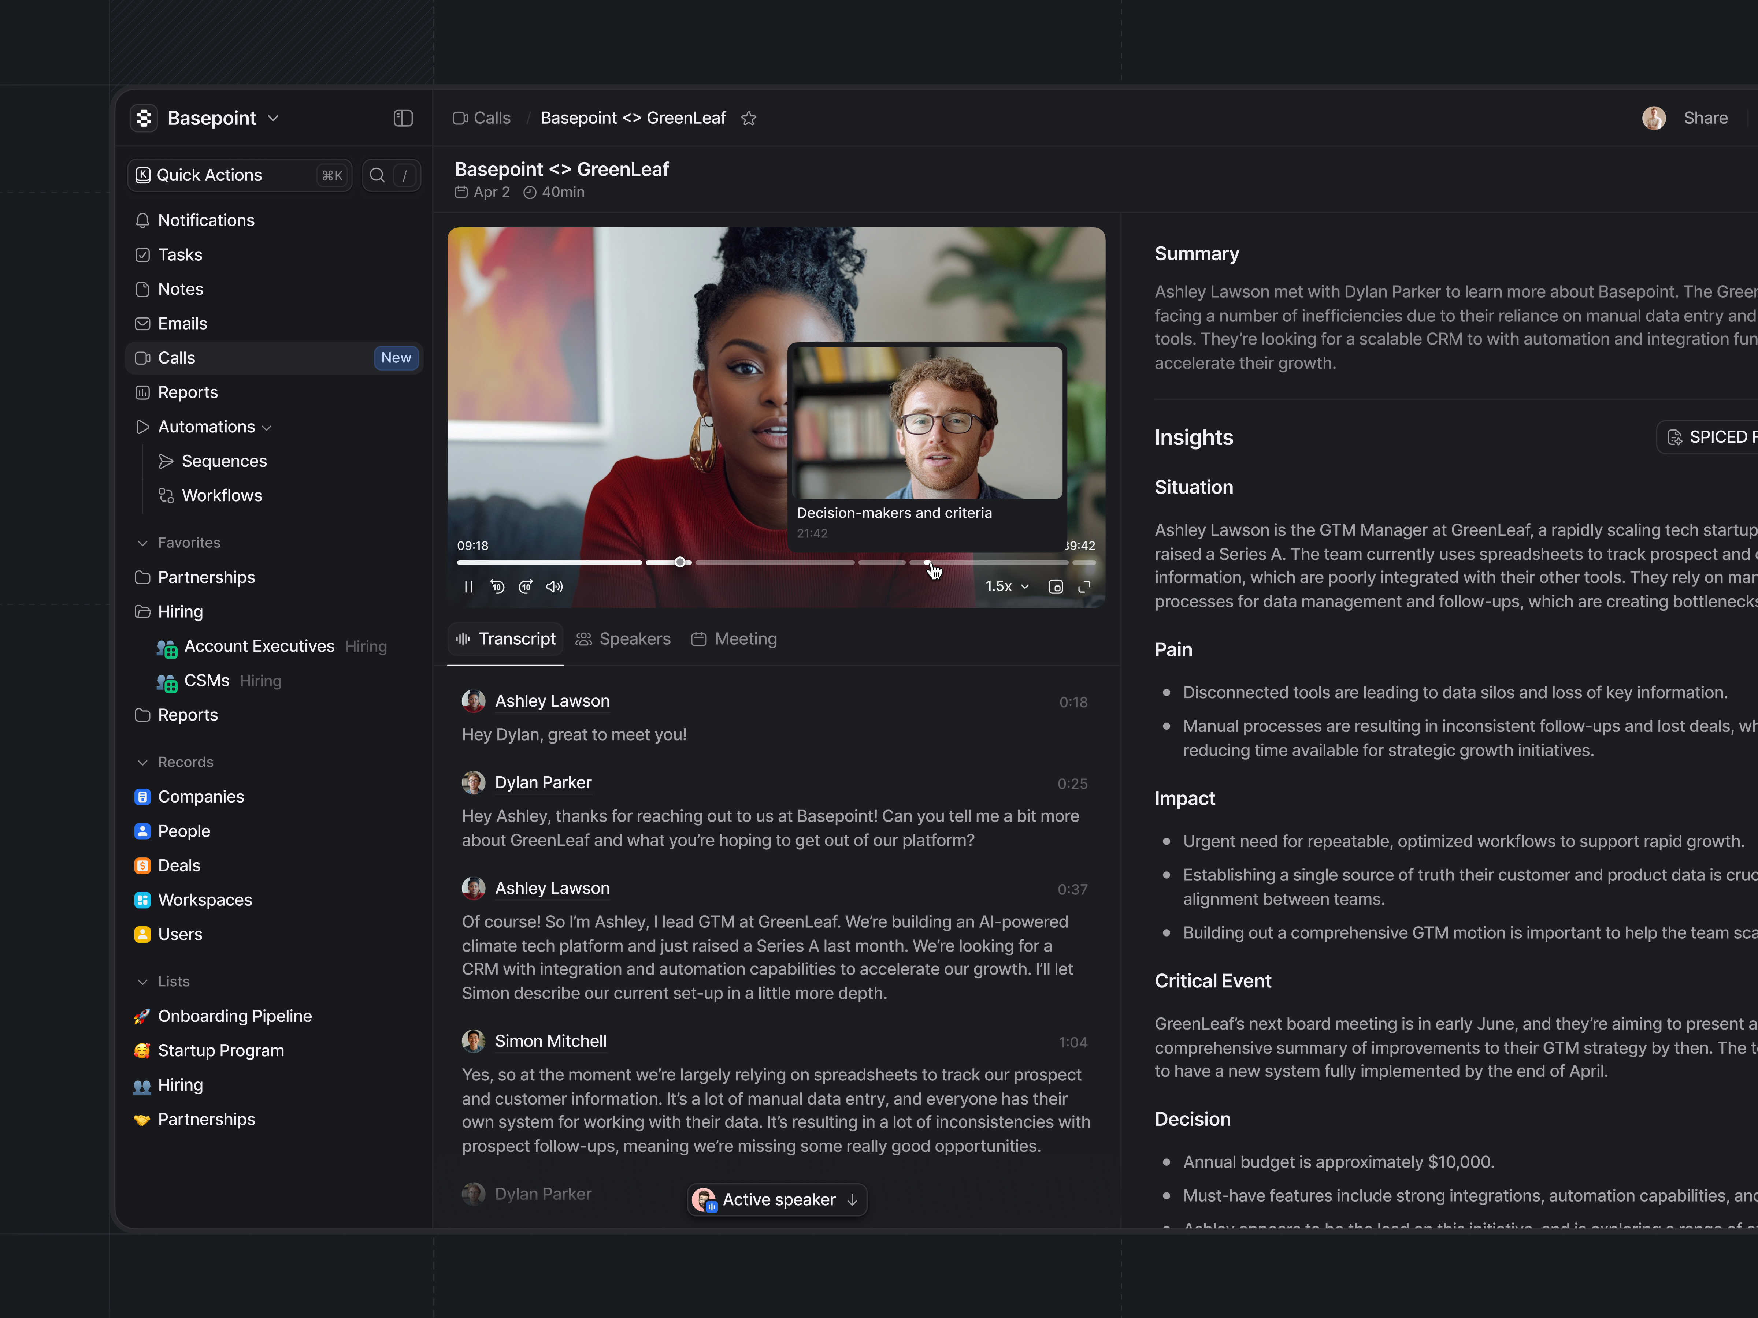Open the Basepoint workspace switcher chevron
Image resolution: width=1758 pixels, height=1318 pixels.
273,118
